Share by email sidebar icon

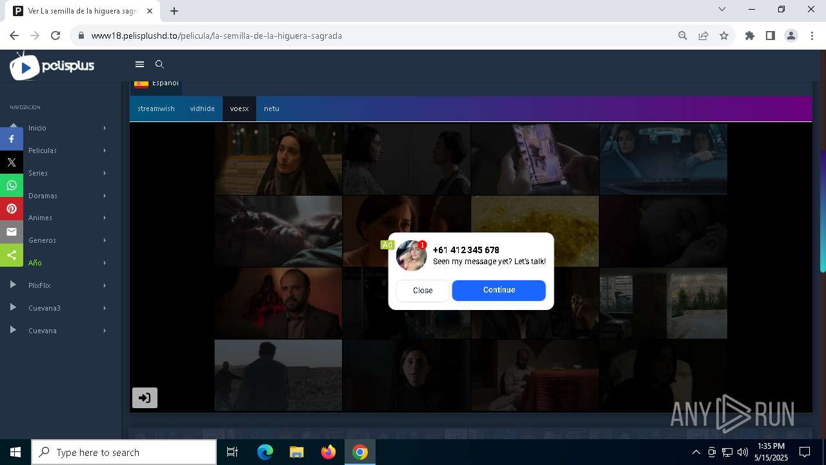(x=12, y=232)
